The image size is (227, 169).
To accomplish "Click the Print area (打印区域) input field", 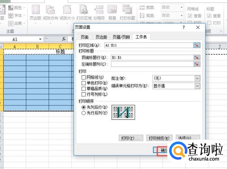I will pyautogui.click(x=149, y=45).
